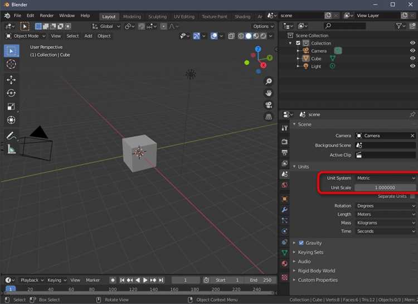Open the viewport Add menu
The height and width of the screenshot is (304, 418).
click(88, 36)
